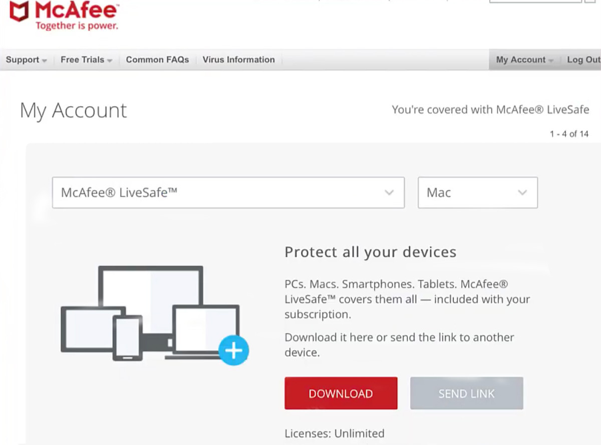
Task: Open the Support menu
Action: point(26,60)
